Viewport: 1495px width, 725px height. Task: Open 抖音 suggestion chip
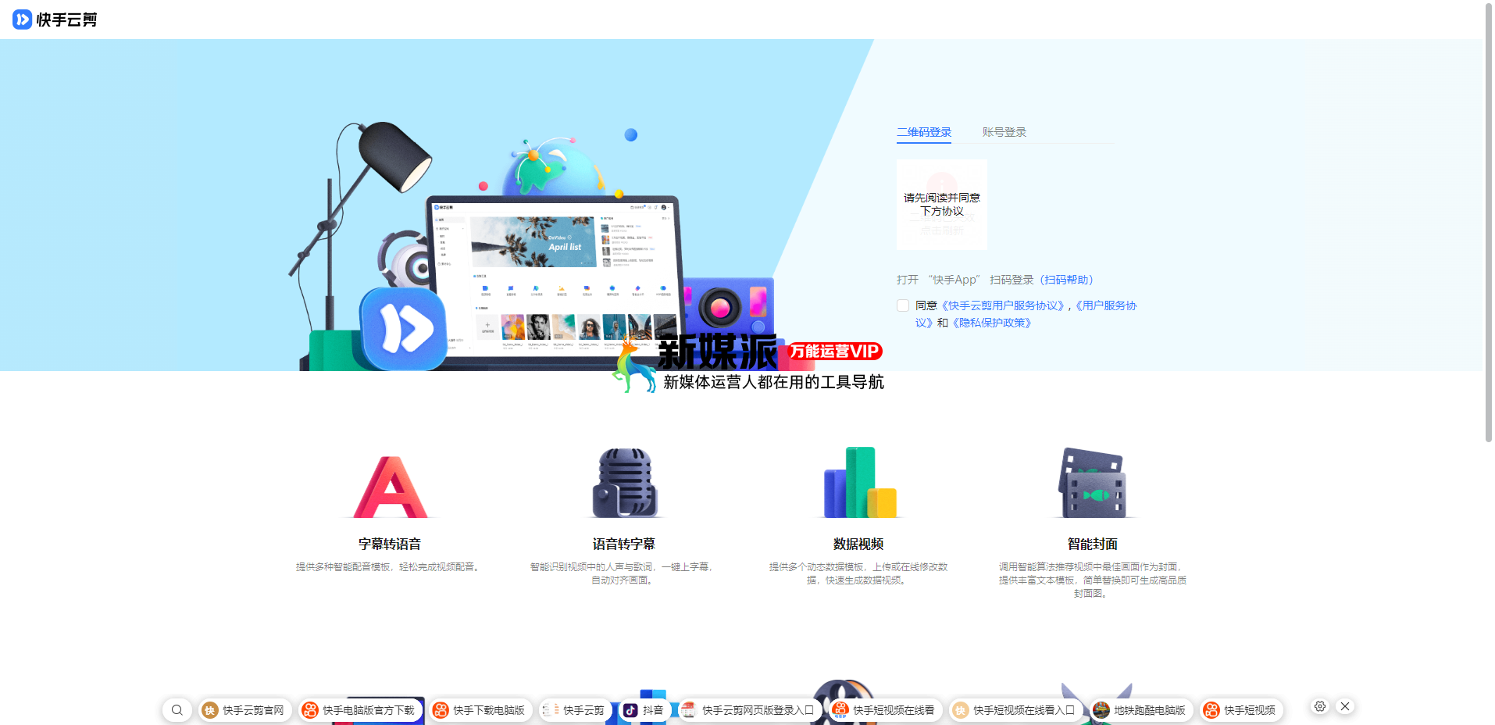click(644, 710)
